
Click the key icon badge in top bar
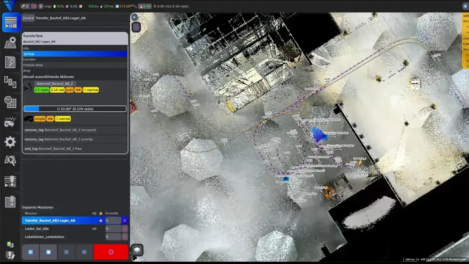tap(24, 6)
